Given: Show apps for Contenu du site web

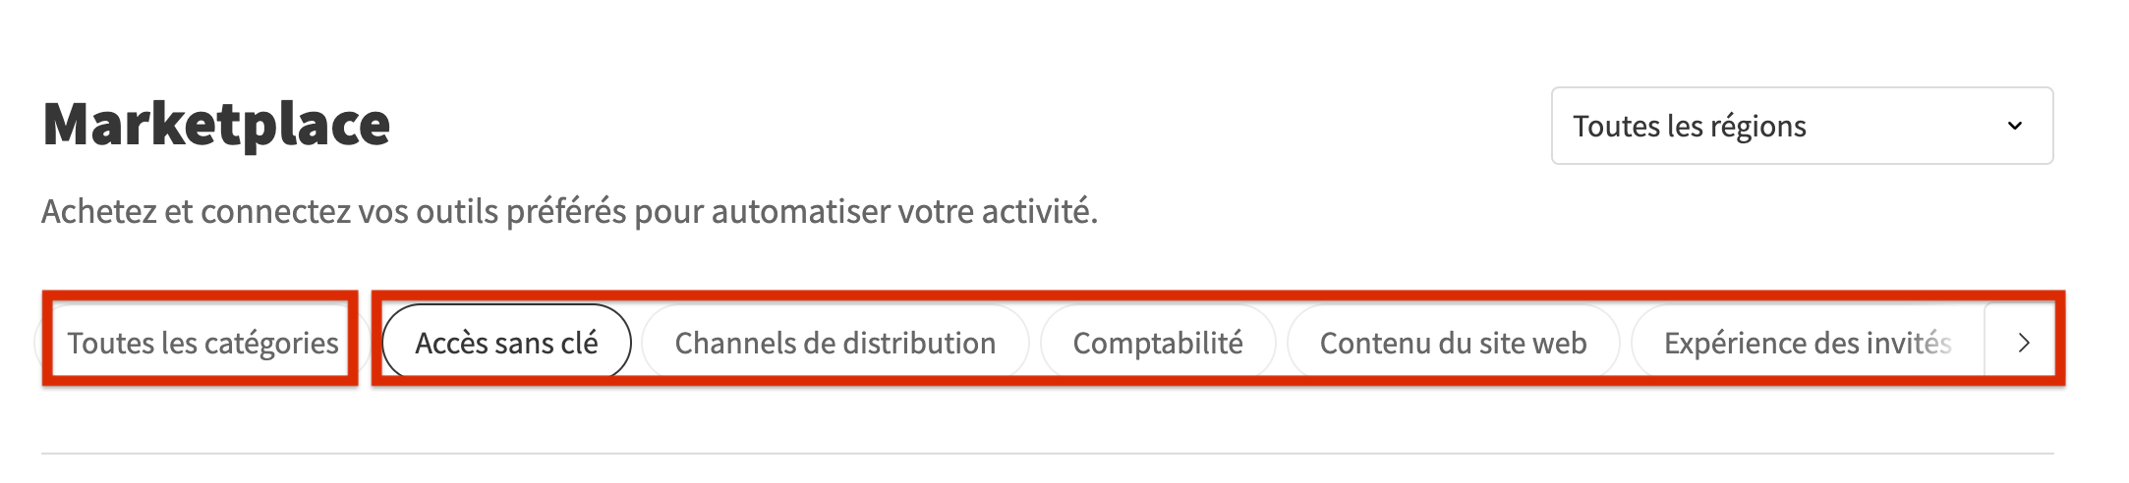Looking at the screenshot, I should pos(1453,343).
